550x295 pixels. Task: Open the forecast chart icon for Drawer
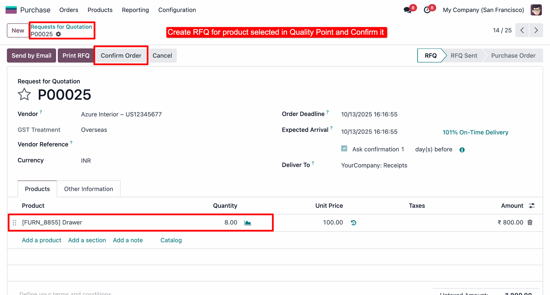click(248, 223)
